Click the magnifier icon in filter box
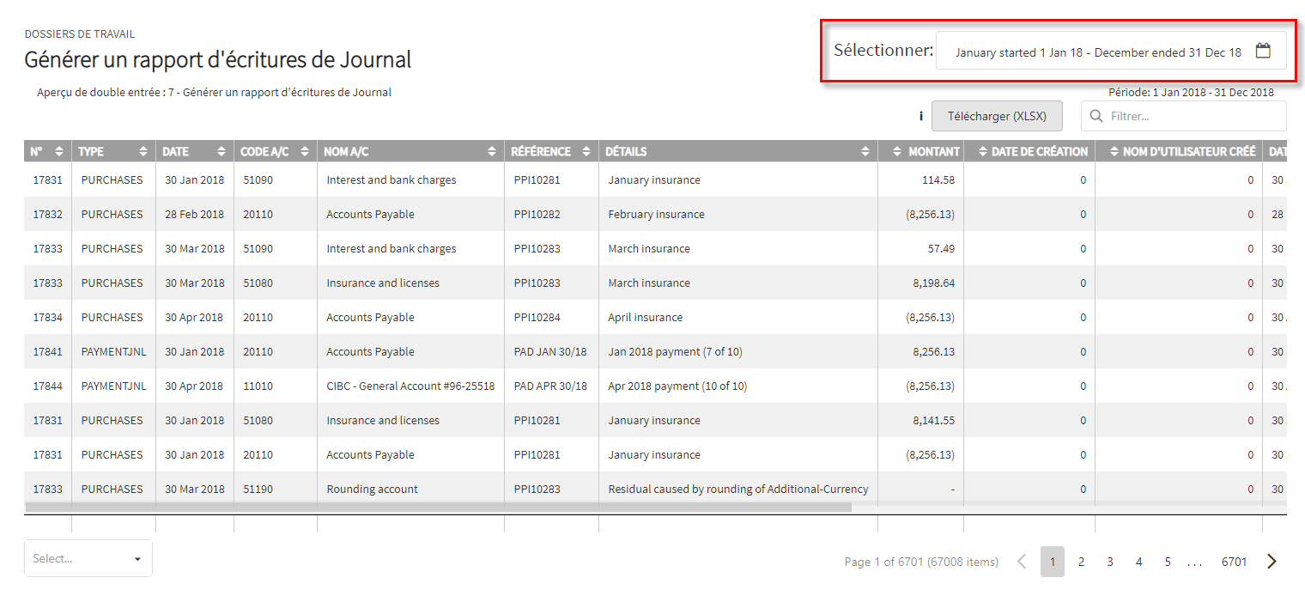The height and width of the screenshot is (596, 1305). click(x=1096, y=116)
